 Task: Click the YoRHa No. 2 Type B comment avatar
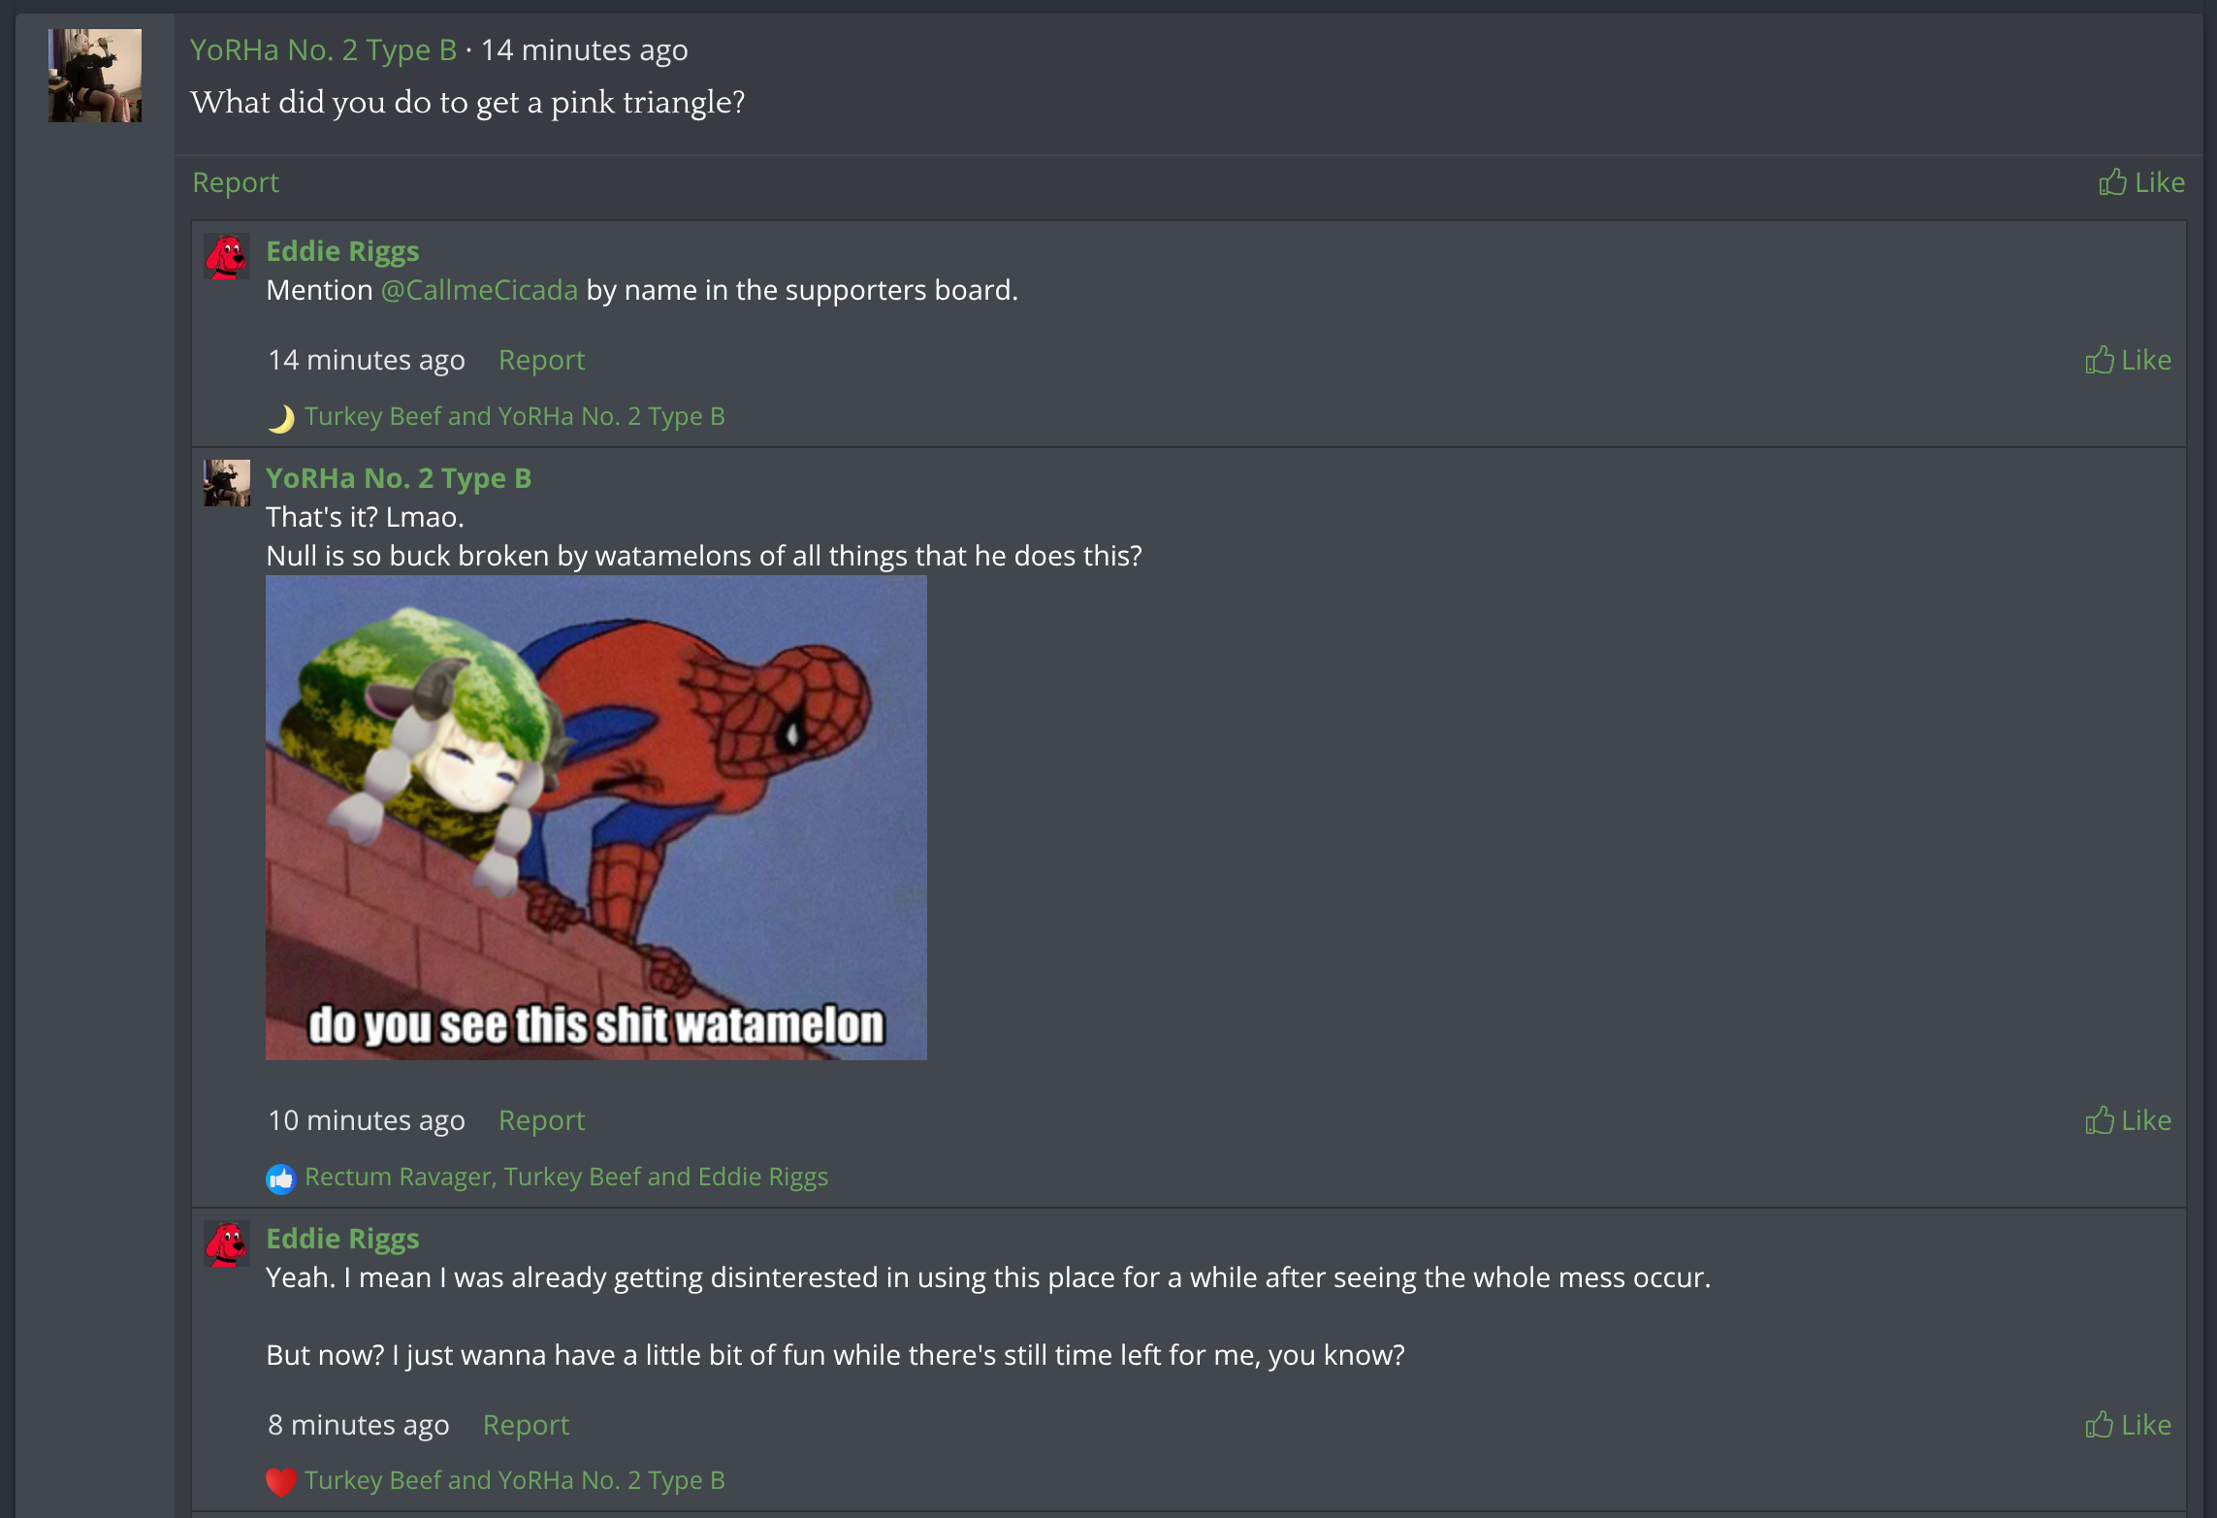227,483
